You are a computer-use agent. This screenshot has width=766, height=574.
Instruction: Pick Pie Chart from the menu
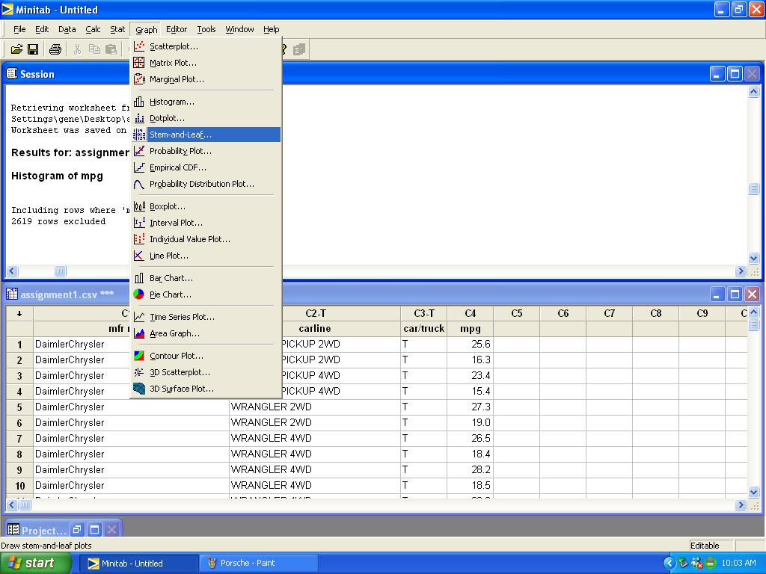tap(170, 294)
